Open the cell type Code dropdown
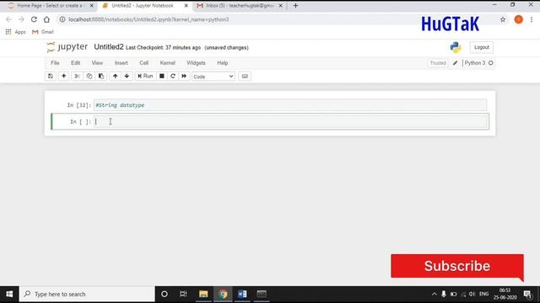Screen dimensions: 540x303 (x=213, y=77)
